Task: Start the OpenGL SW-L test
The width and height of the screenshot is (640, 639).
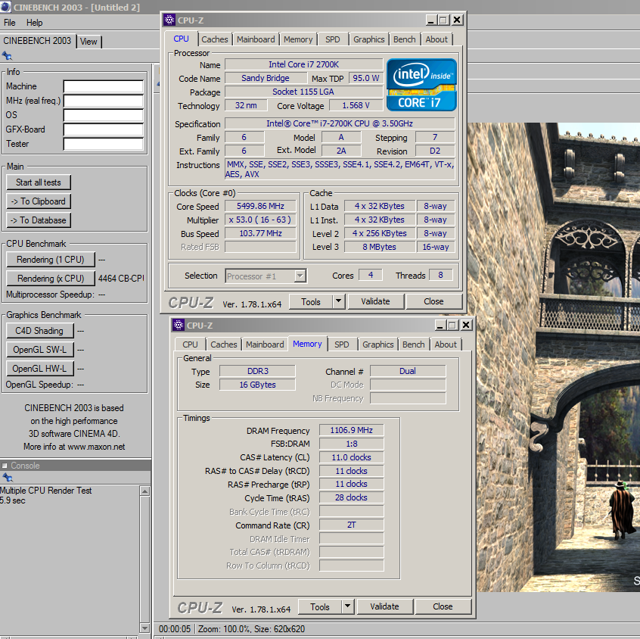Action: [39, 350]
